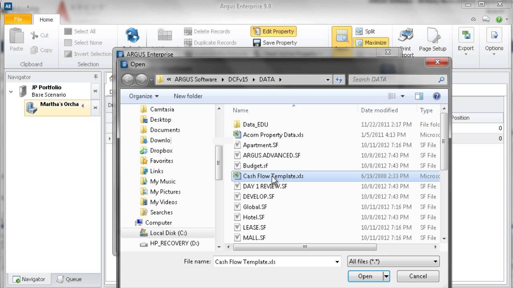Select Local Disk (C:) in the folder tree
Image resolution: width=513 pixels, height=288 pixels.
168,233
